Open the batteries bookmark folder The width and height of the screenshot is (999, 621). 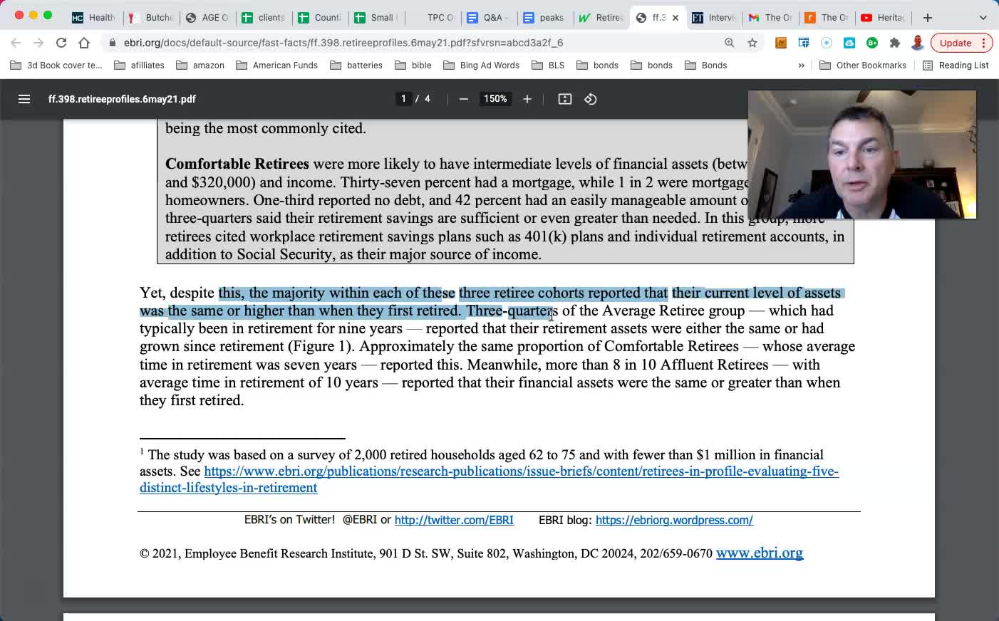(x=356, y=66)
